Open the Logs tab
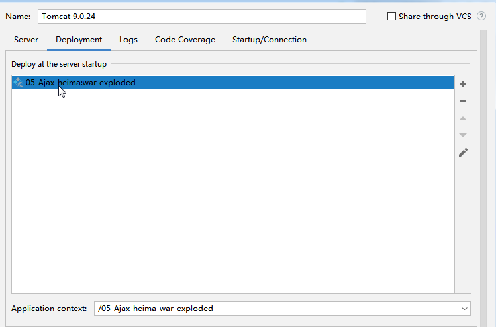The width and height of the screenshot is (496, 327). click(128, 40)
